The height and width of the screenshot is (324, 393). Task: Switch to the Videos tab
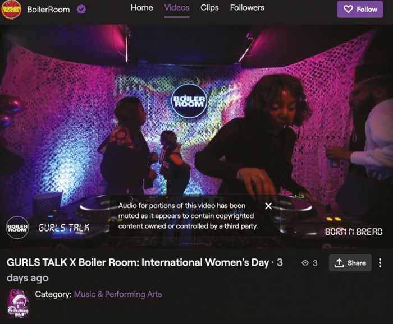click(177, 8)
